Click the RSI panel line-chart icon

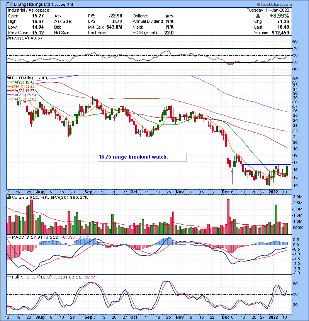pos(9,38)
